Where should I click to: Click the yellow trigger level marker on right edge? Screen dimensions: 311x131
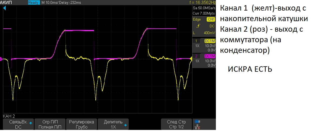click(191, 58)
